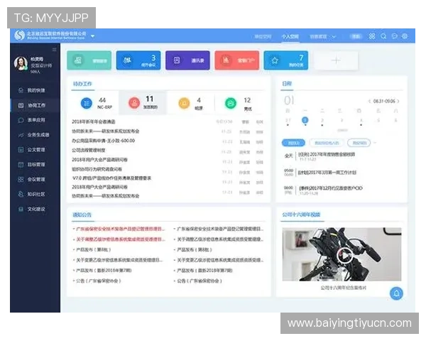Image resolution: width=426 pixels, height=341 pixels.
Task: Open the teal shortcut card
Action: tap(89, 60)
